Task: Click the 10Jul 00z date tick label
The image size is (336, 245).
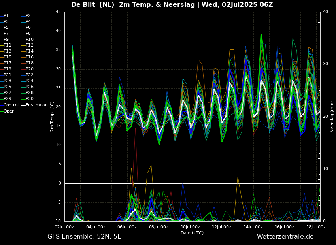Action: point(190,227)
